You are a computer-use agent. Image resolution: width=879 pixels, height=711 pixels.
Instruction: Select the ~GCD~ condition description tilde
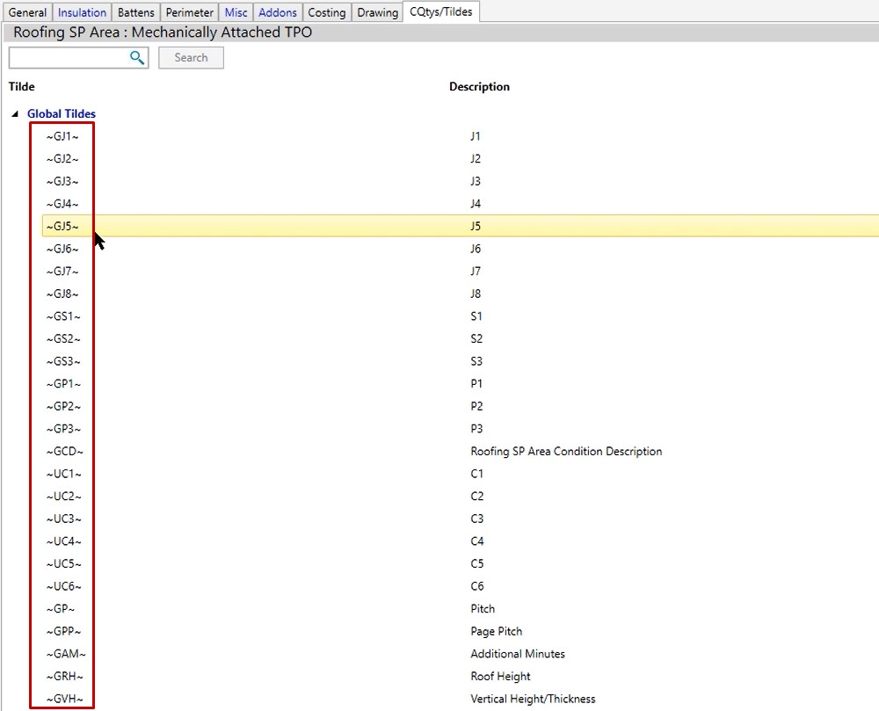65,451
